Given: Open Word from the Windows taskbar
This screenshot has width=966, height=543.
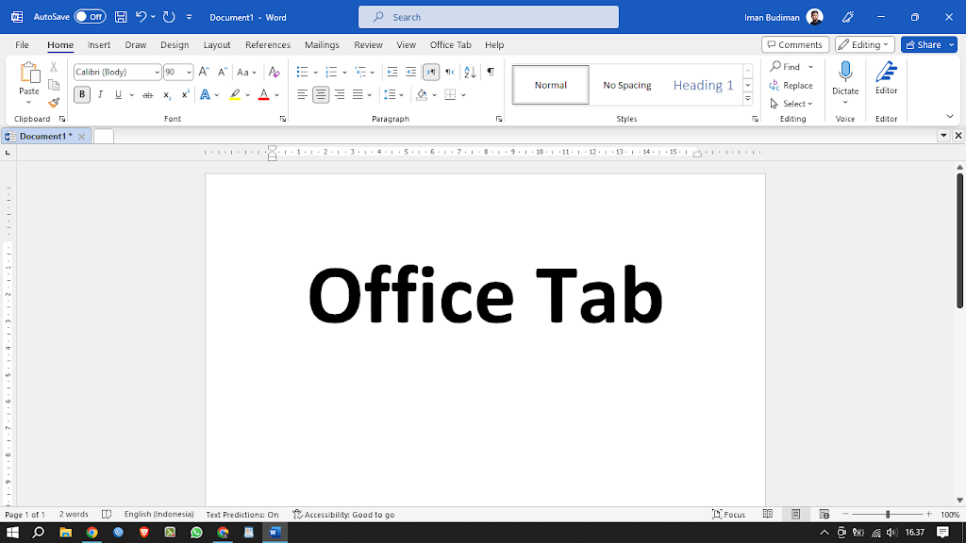Looking at the screenshot, I should (x=275, y=532).
